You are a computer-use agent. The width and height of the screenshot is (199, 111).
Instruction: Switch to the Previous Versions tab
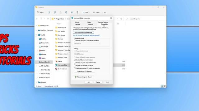click(103, 22)
